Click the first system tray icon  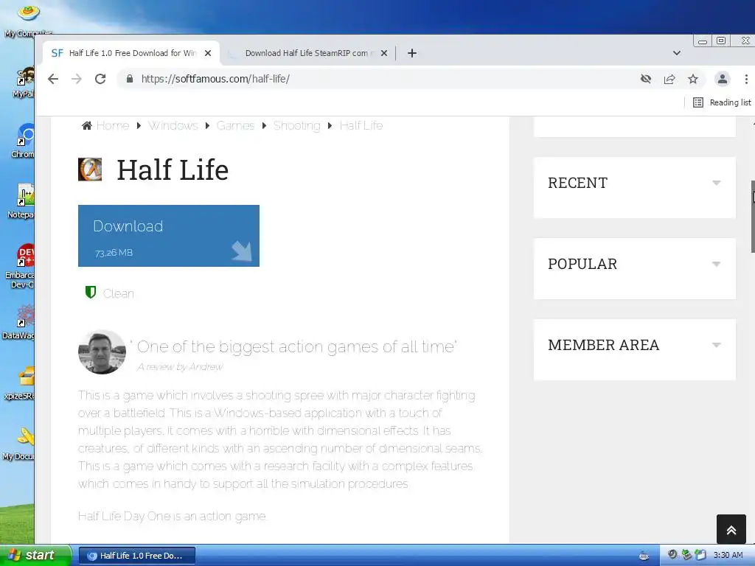coord(644,556)
